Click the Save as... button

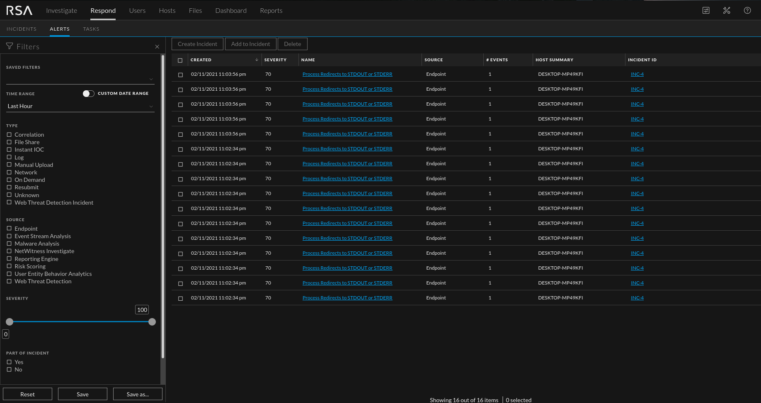coord(138,394)
